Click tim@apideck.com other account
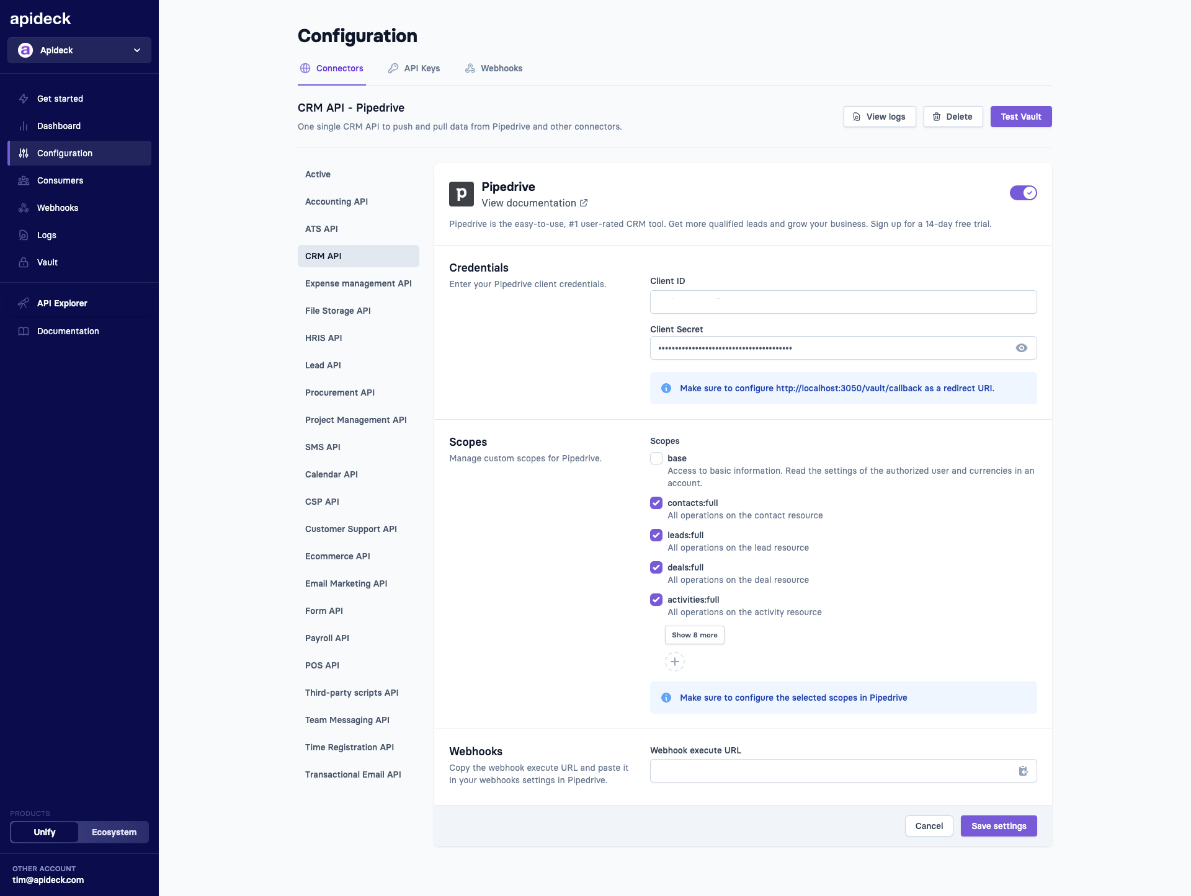1191x896 pixels. click(48, 880)
